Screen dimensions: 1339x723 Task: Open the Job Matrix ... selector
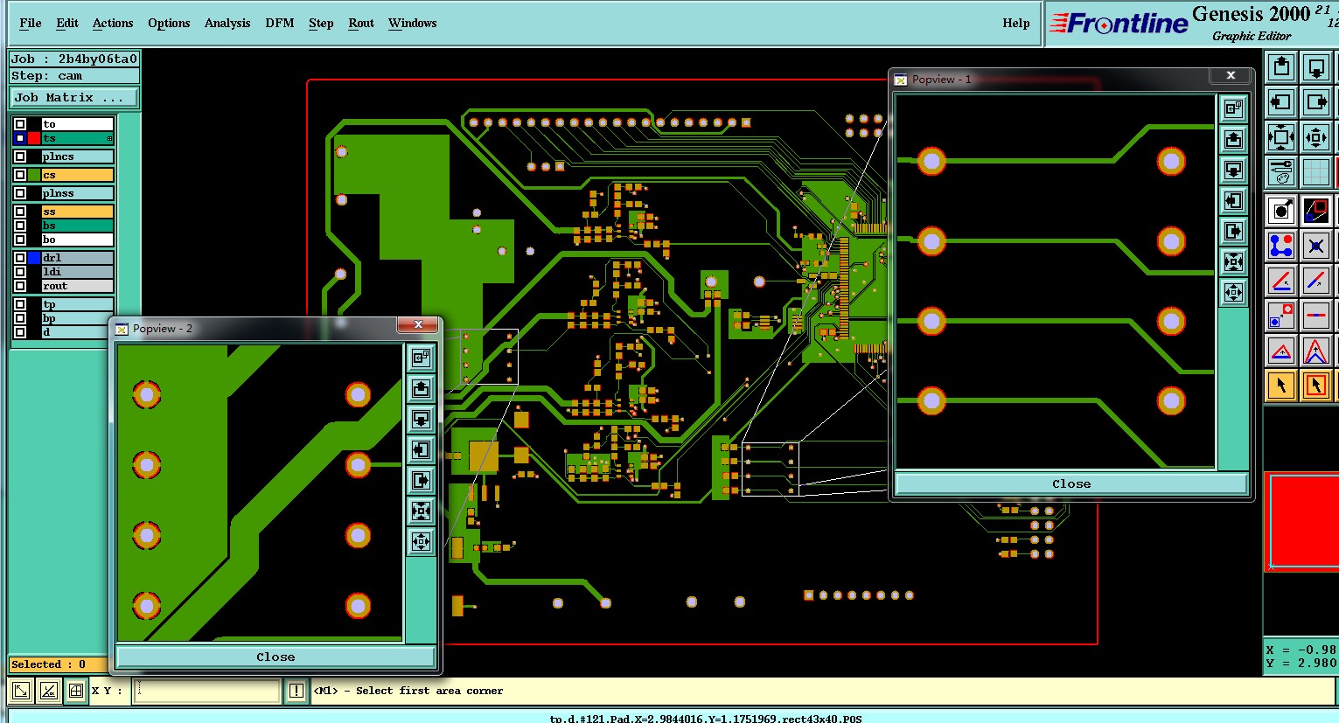coord(74,97)
